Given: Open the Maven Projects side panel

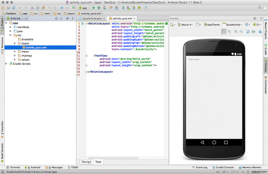Looking at the screenshot, I should point(266,29).
